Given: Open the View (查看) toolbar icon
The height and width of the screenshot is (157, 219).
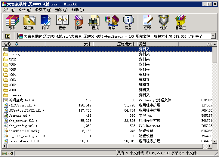Looking at the screenshot, I should pos(62,22).
